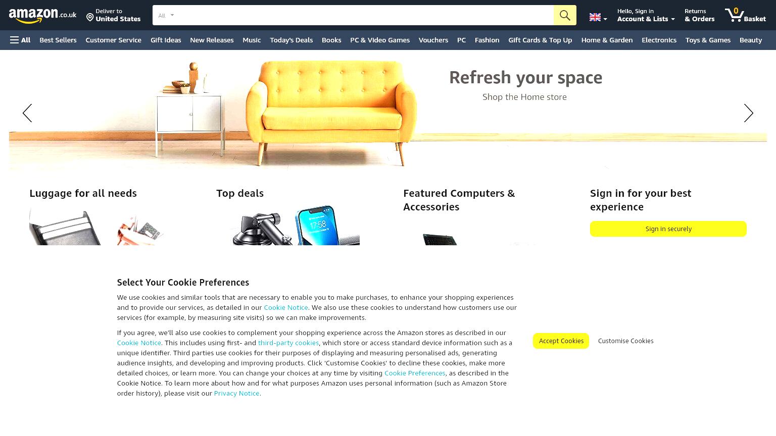
Task: Select Today's Deals in navigation bar
Action: (x=291, y=40)
